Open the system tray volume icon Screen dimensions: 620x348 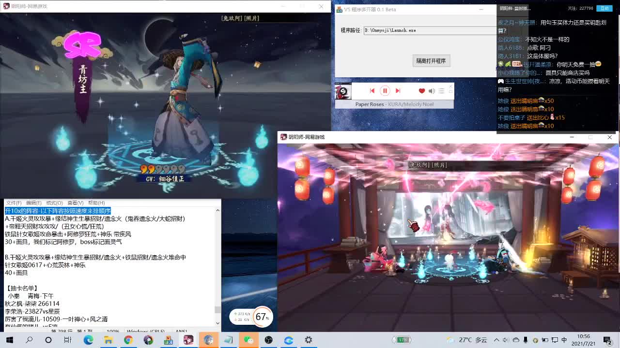click(x=506, y=340)
